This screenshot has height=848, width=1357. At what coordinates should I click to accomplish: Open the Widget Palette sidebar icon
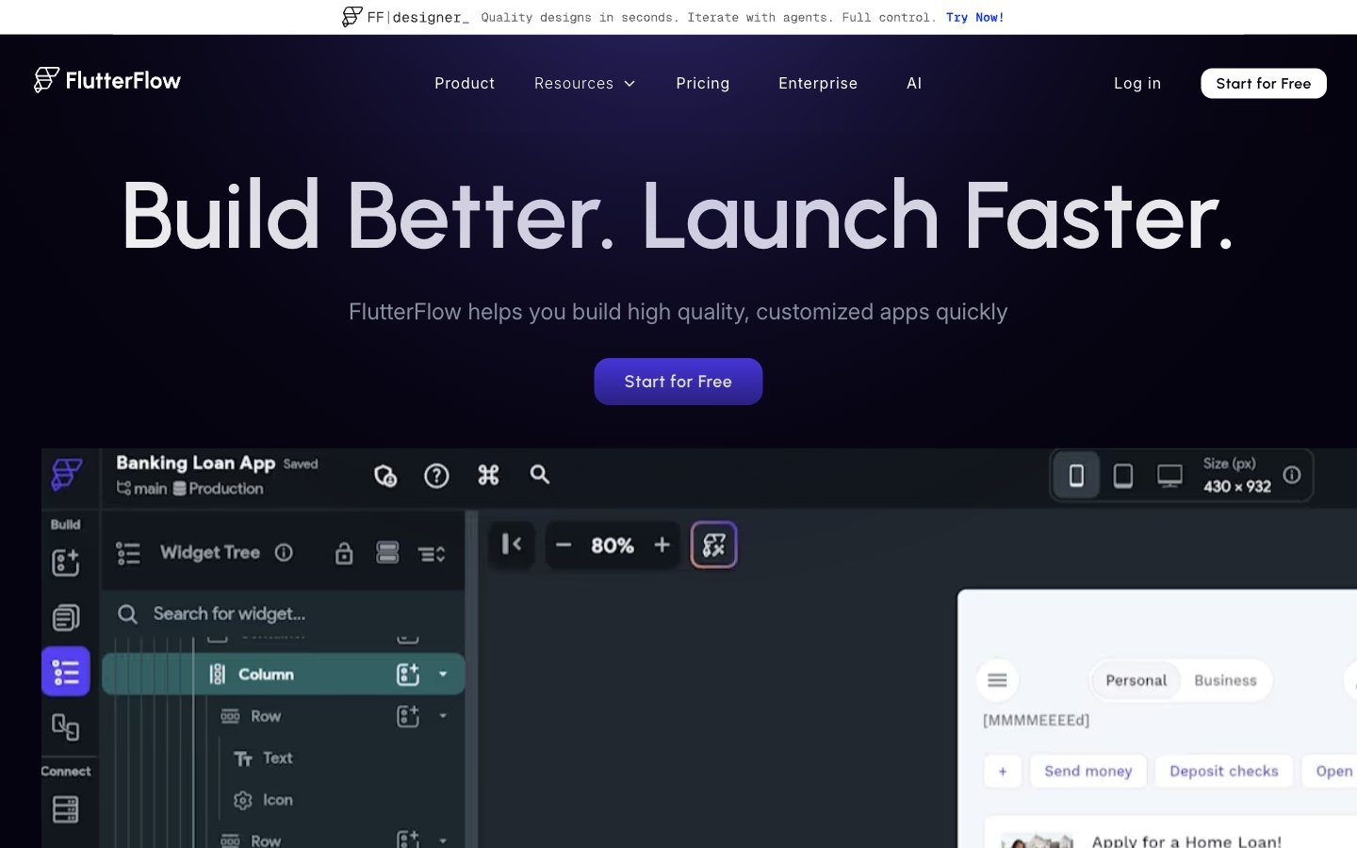tap(65, 563)
